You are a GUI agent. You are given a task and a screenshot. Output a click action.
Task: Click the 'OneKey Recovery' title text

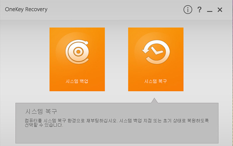[26, 10]
